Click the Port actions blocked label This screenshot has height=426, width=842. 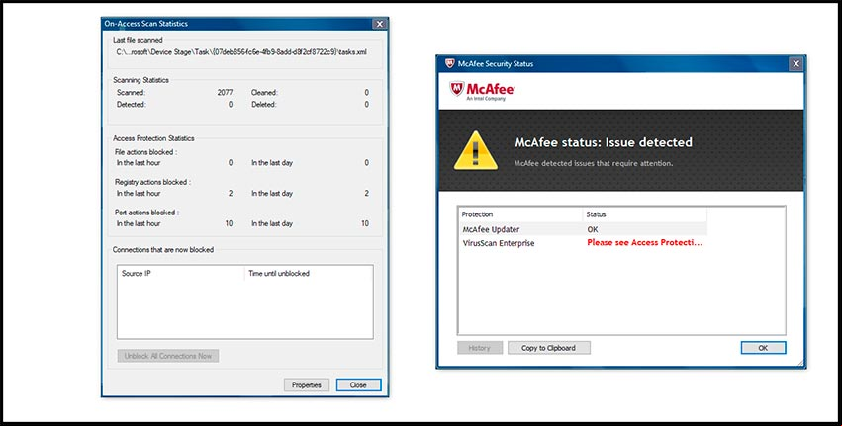pos(146,213)
